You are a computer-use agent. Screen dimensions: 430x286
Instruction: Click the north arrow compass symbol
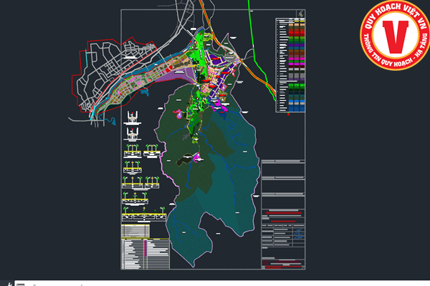(300, 14)
